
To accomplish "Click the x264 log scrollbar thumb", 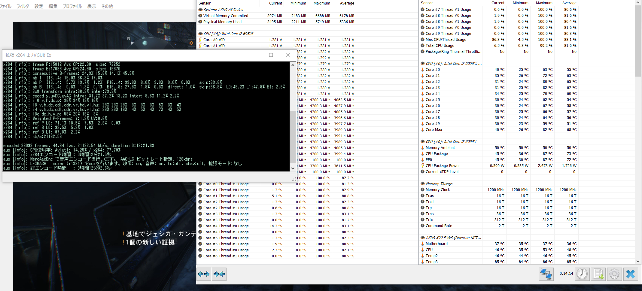I will tap(293, 137).
